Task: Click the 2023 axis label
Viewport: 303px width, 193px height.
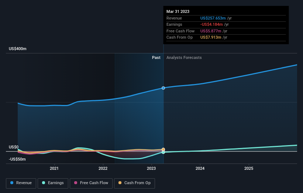Action: click(x=151, y=168)
